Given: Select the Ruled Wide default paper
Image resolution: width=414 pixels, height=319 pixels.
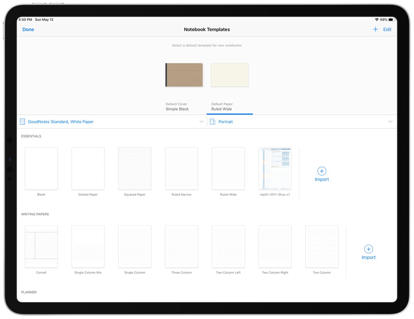Looking at the screenshot, I should point(229,168).
